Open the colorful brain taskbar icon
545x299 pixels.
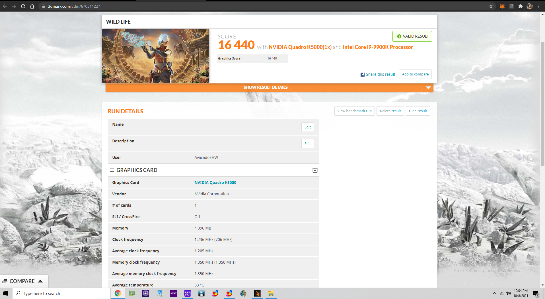click(x=243, y=293)
